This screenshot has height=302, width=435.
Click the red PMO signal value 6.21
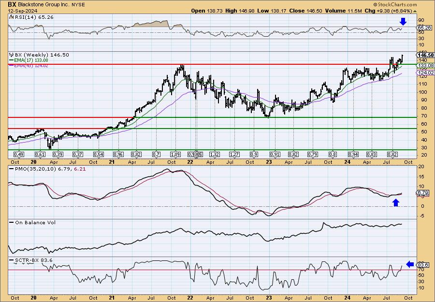point(80,169)
